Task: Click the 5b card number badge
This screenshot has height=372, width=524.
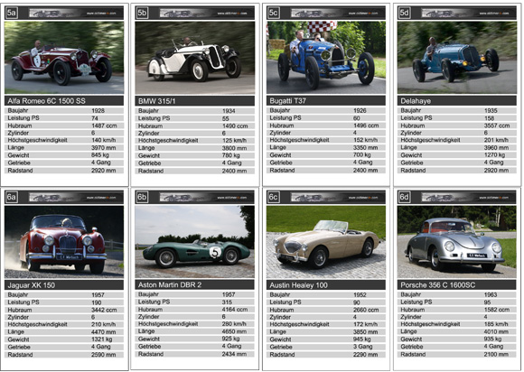Action: click(x=142, y=13)
